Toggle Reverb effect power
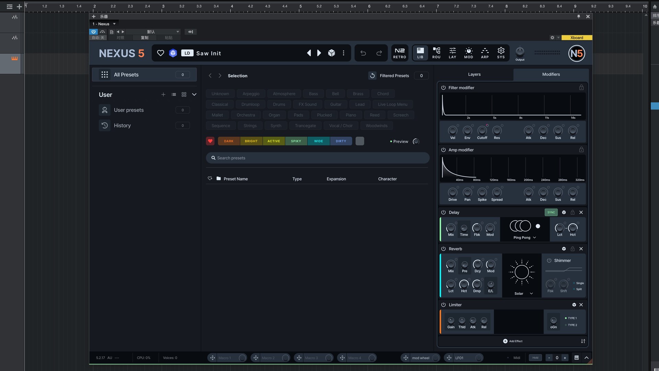This screenshot has width=659, height=371. click(443, 249)
